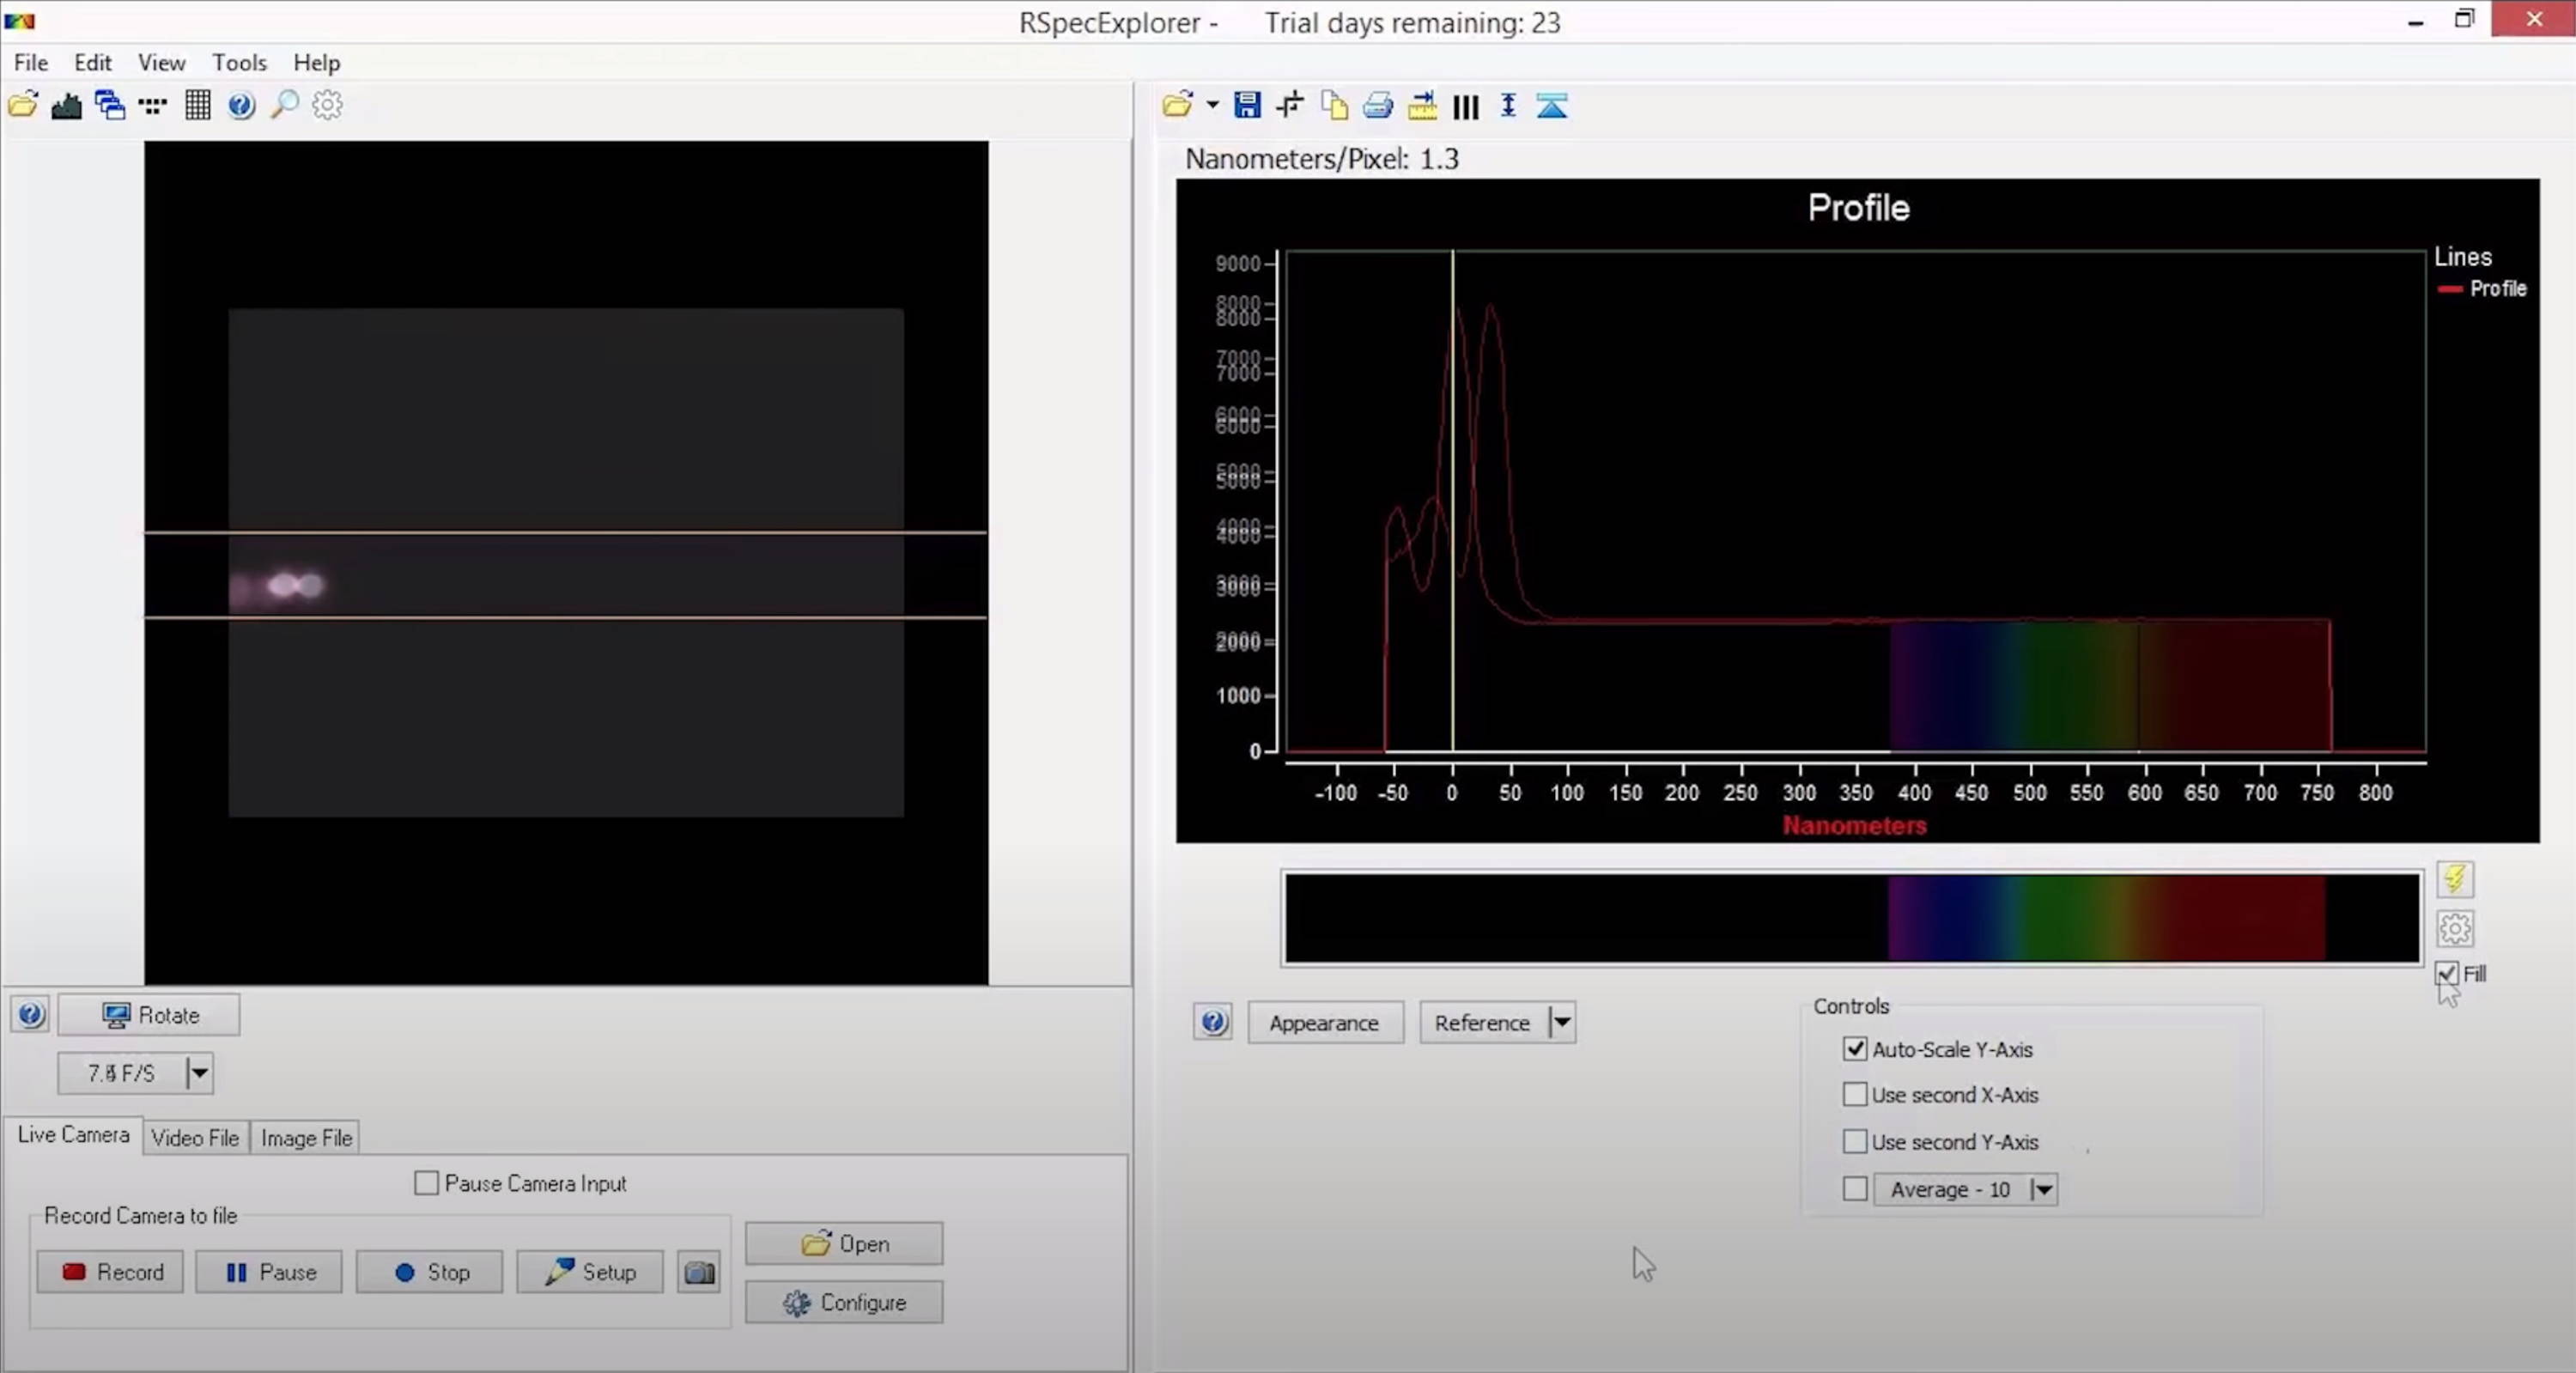Click the lower orange selection line in camera view
Viewport: 2576px width, 1373px height.
565,618
